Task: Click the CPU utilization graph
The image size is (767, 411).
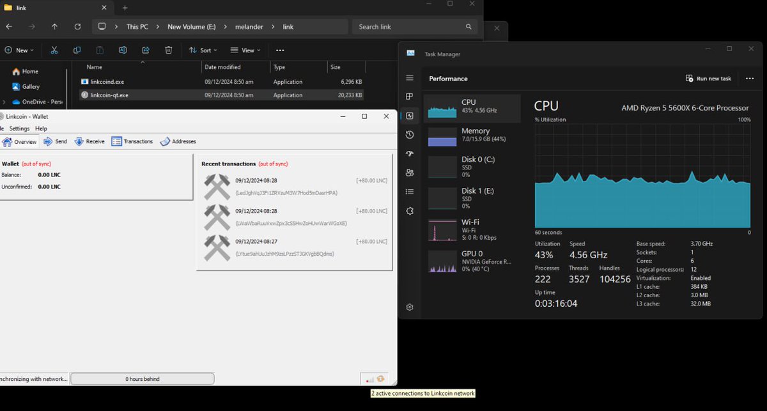Action: (643, 176)
